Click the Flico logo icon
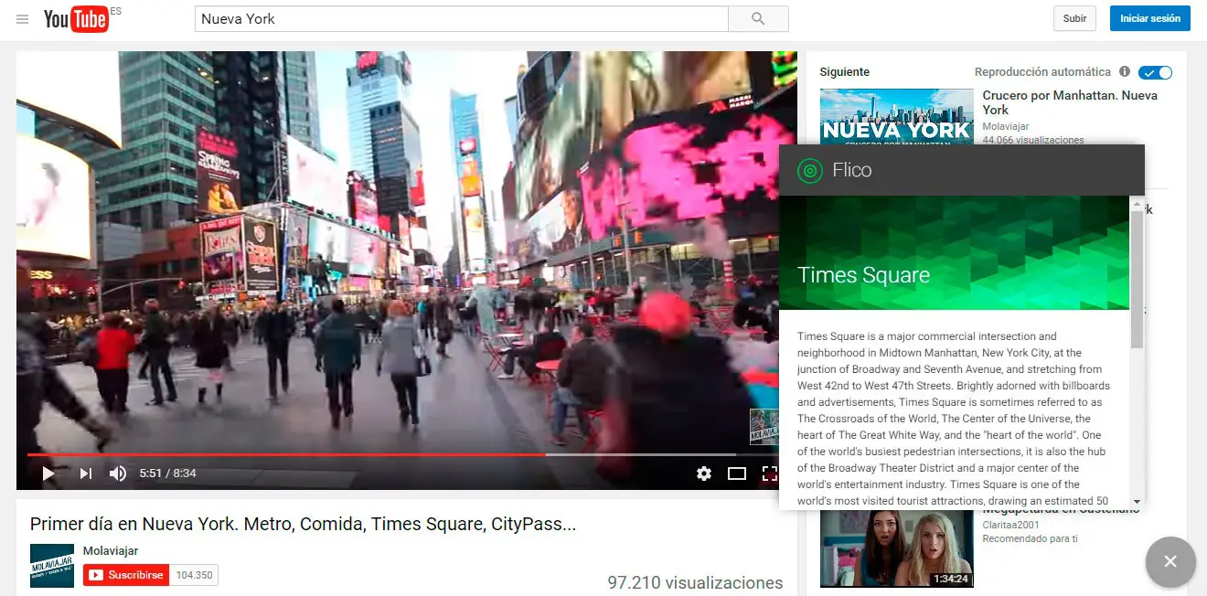 coord(810,170)
